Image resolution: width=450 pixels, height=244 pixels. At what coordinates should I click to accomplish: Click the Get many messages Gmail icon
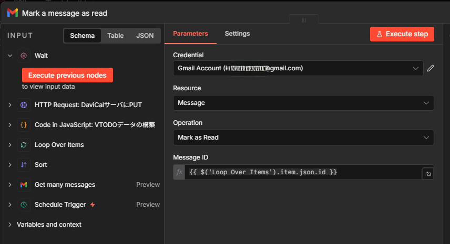[24, 185]
